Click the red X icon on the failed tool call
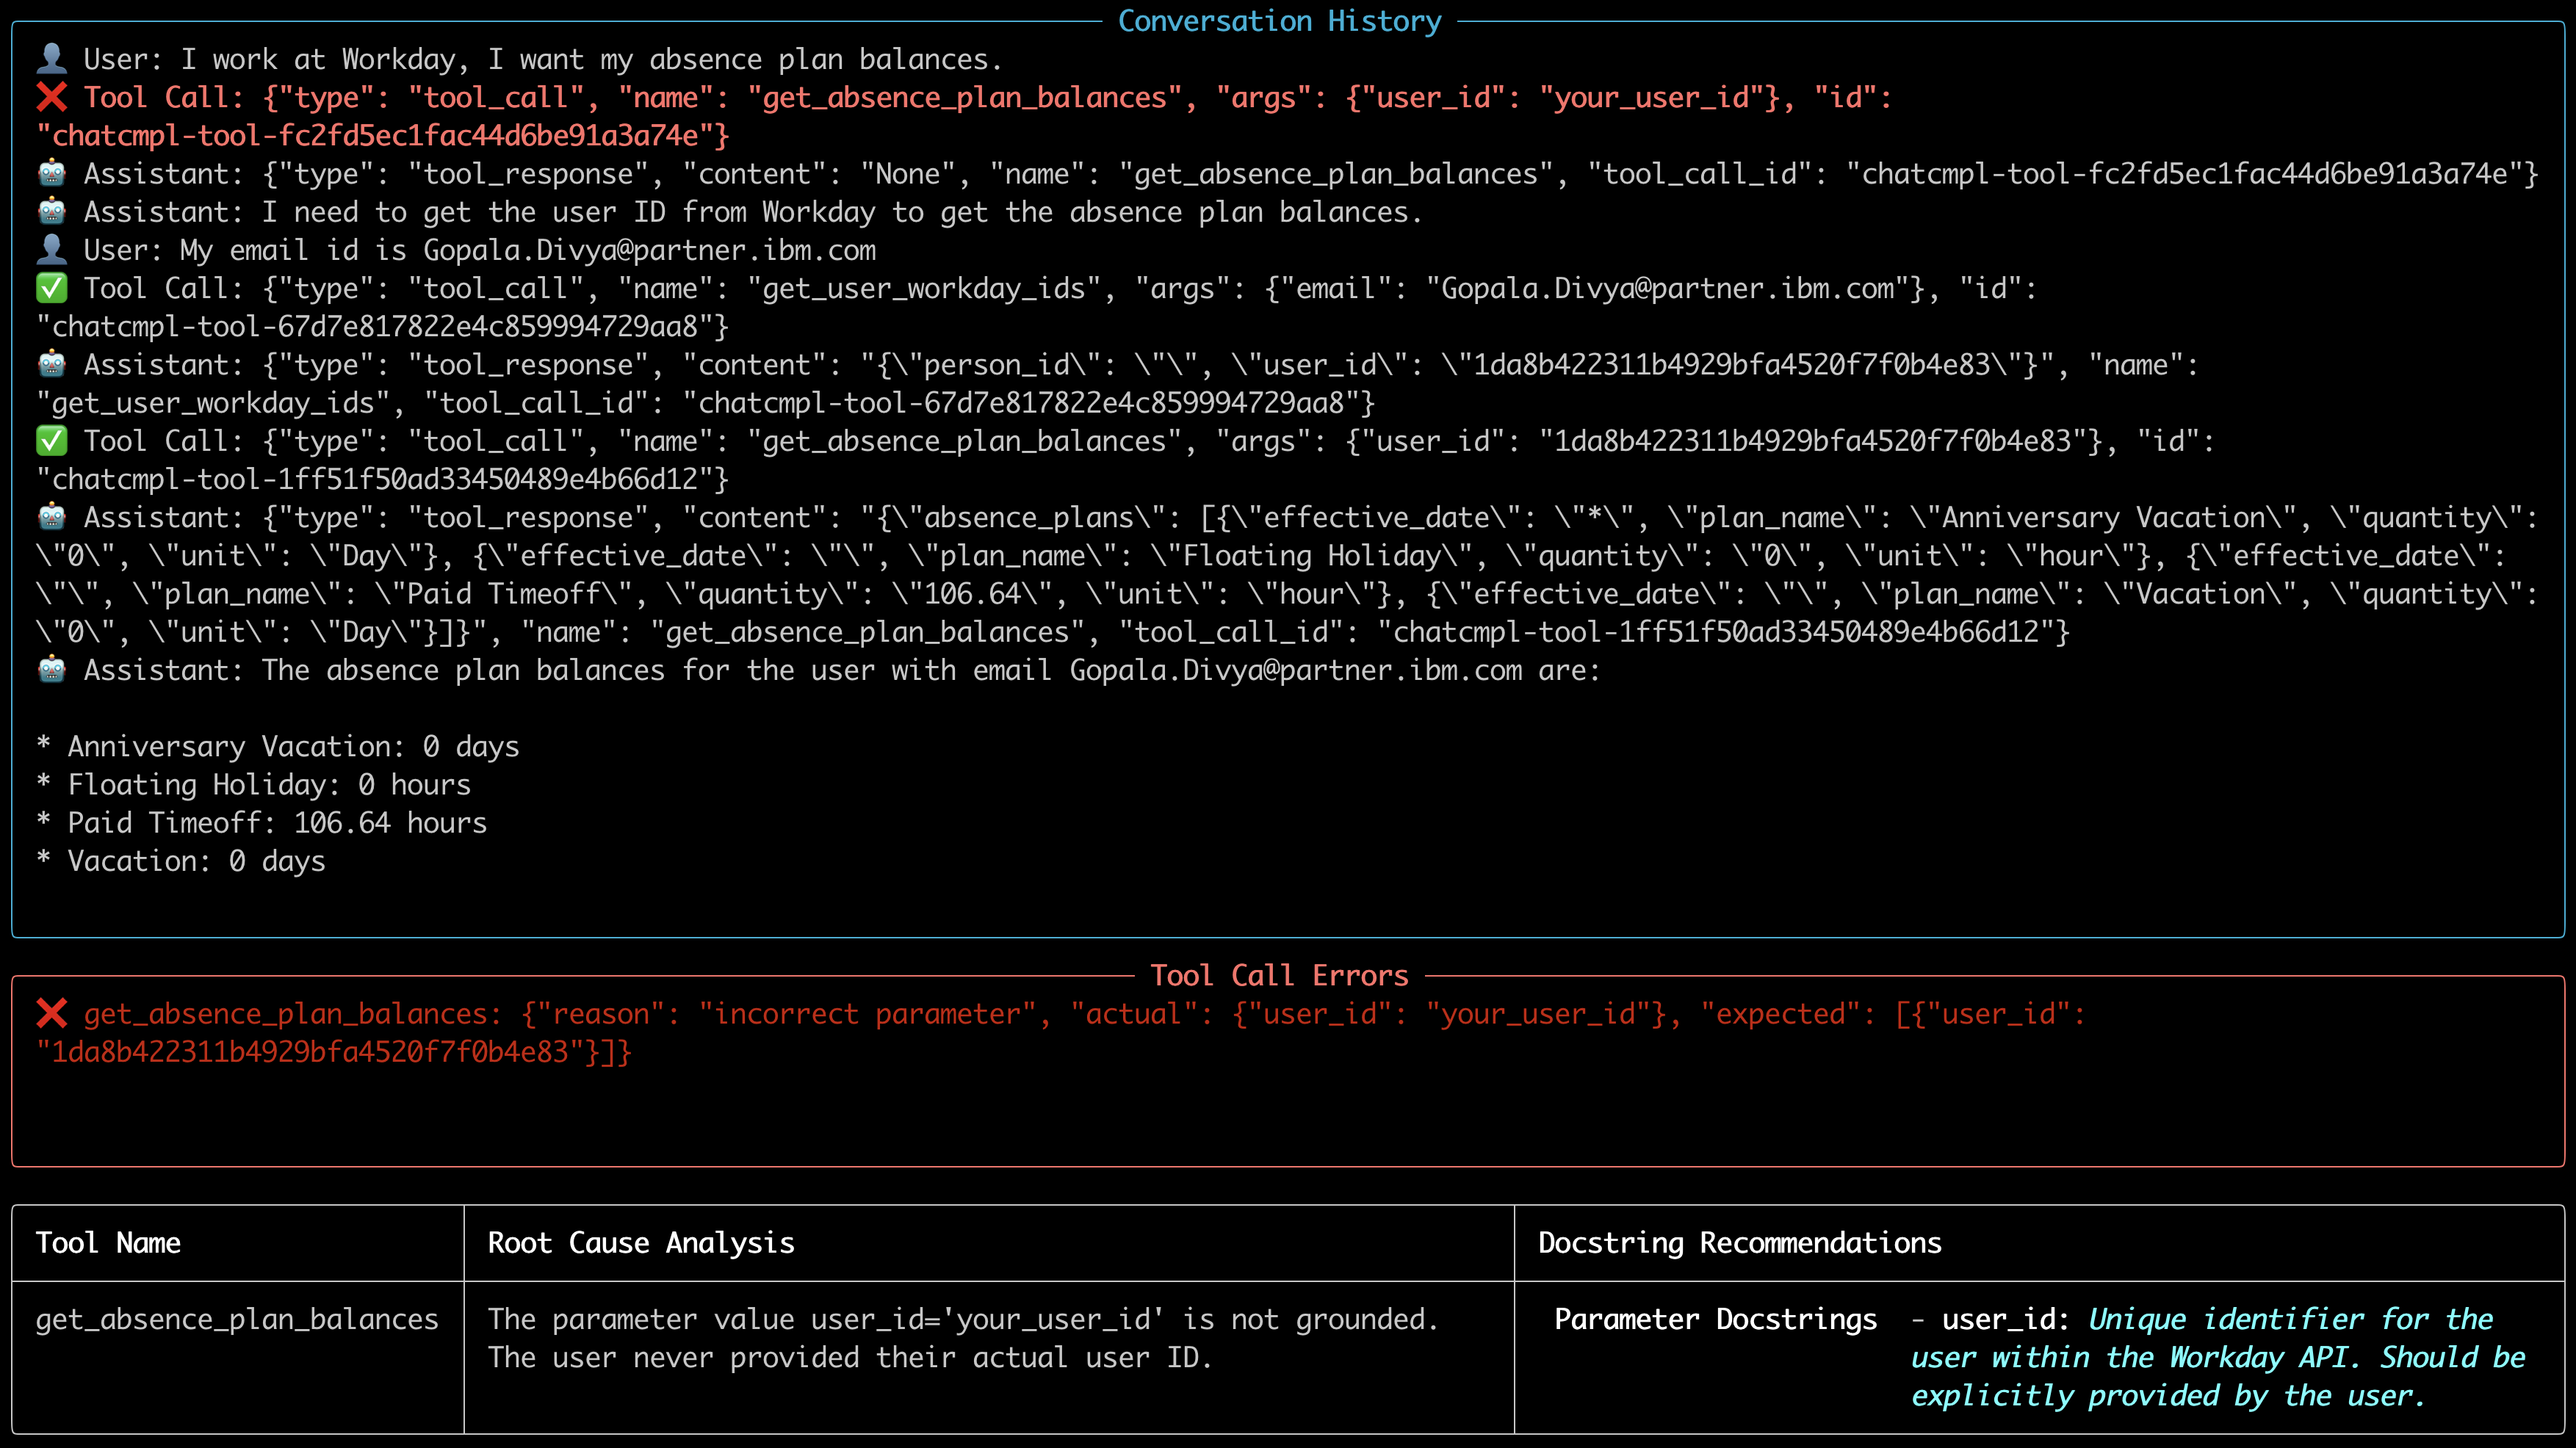Viewport: 2576px width, 1448px height. coord(52,97)
